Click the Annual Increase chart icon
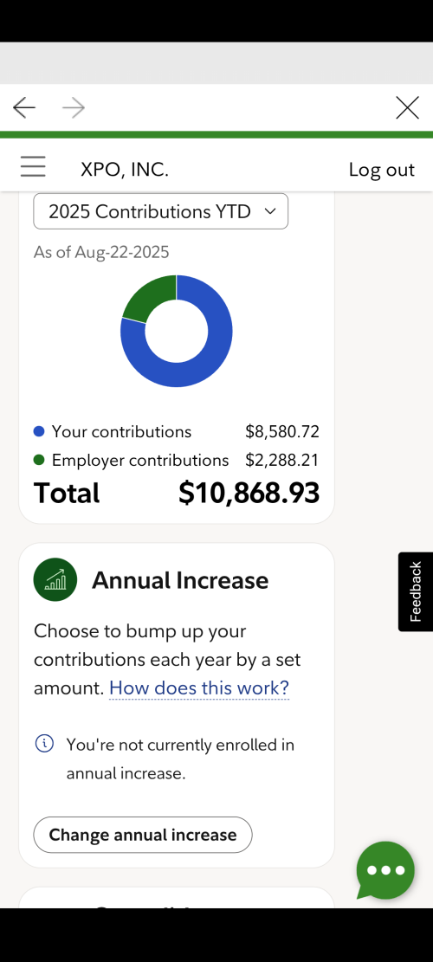This screenshot has width=433, height=962. (x=55, y=579)
